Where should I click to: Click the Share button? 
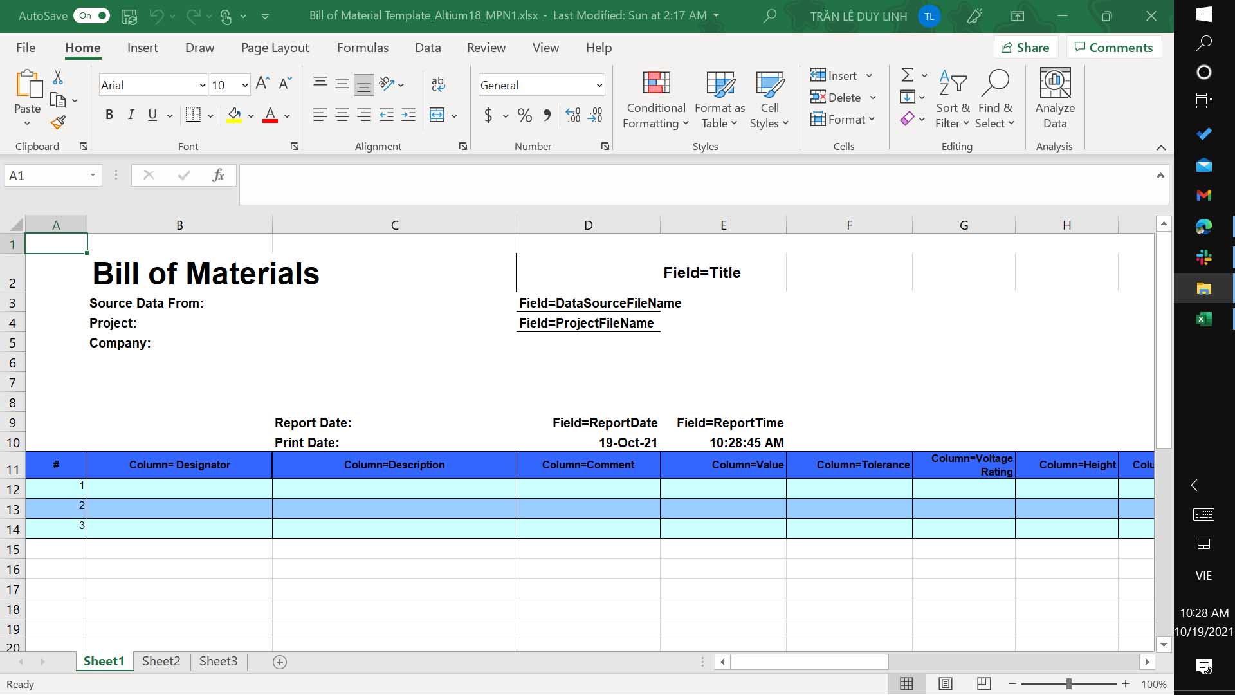point(1025,48)
